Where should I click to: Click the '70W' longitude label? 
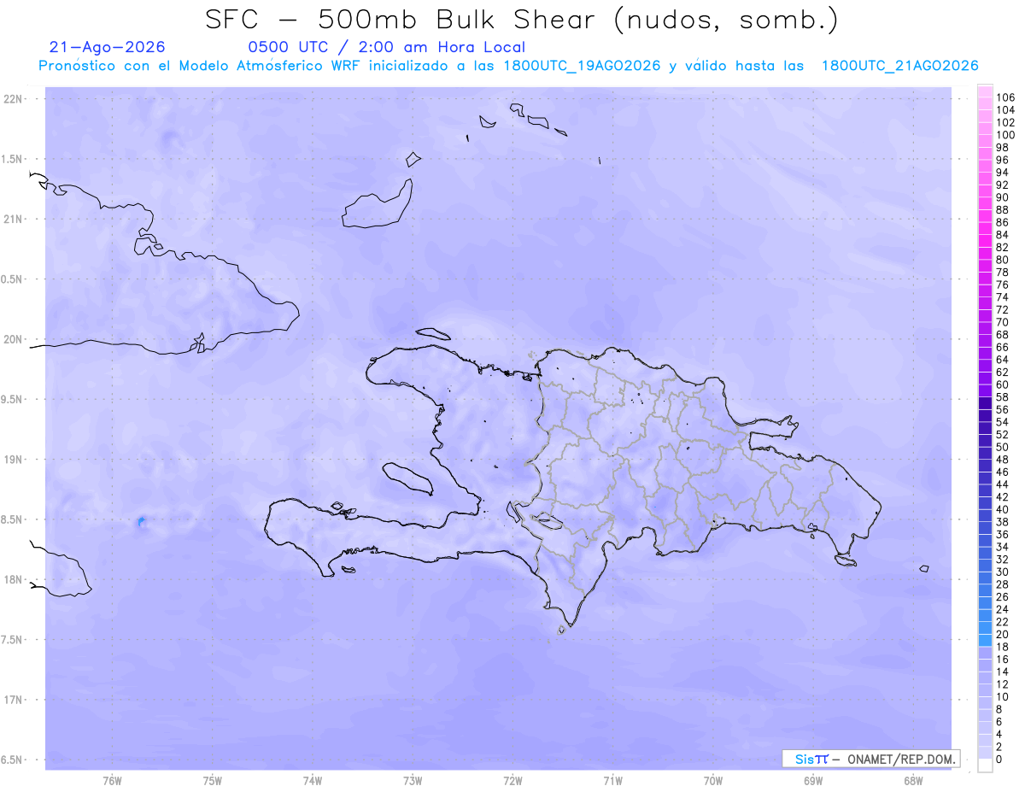point(713,781)
